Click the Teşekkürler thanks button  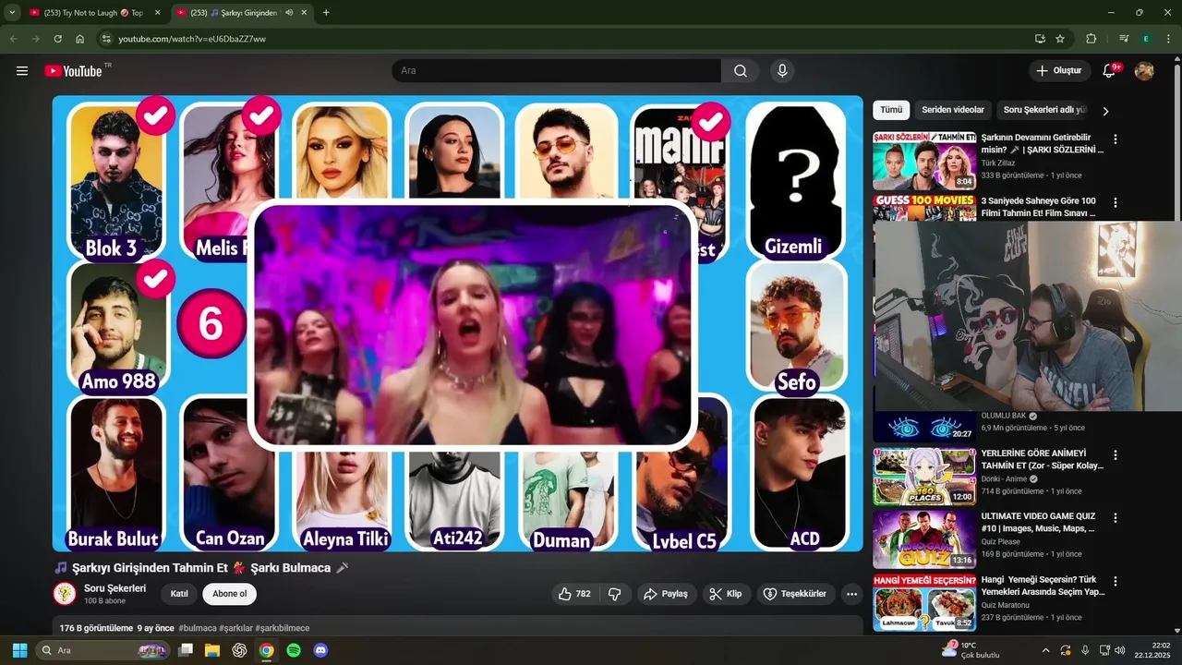tap(794, 594)
